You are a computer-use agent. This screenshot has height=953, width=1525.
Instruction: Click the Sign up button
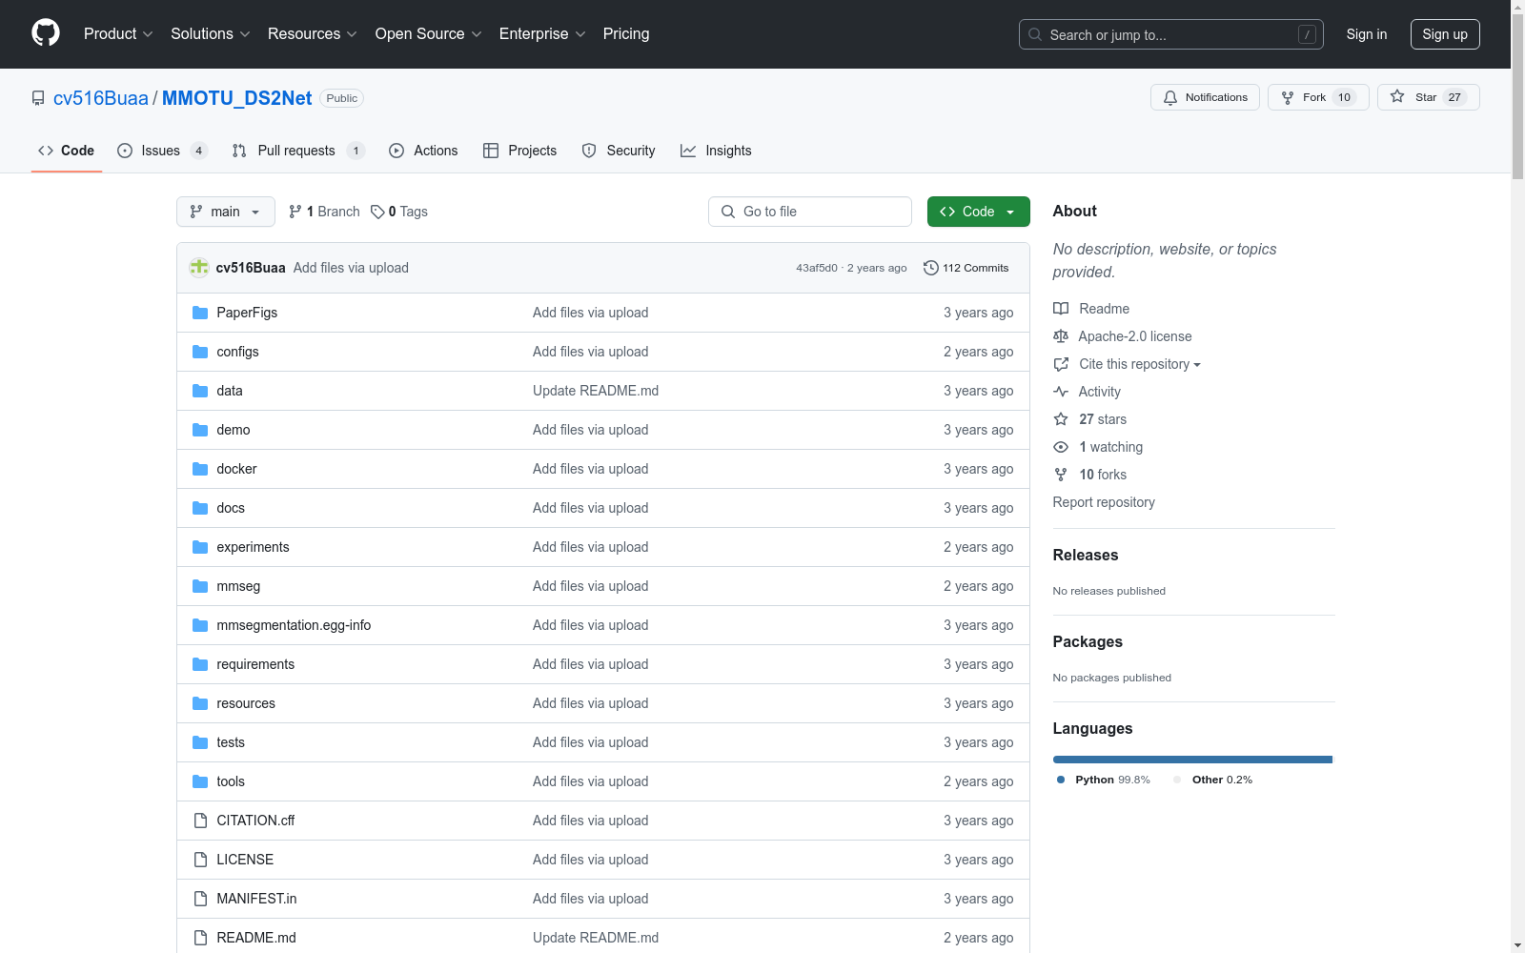(x=1445, y=34)
